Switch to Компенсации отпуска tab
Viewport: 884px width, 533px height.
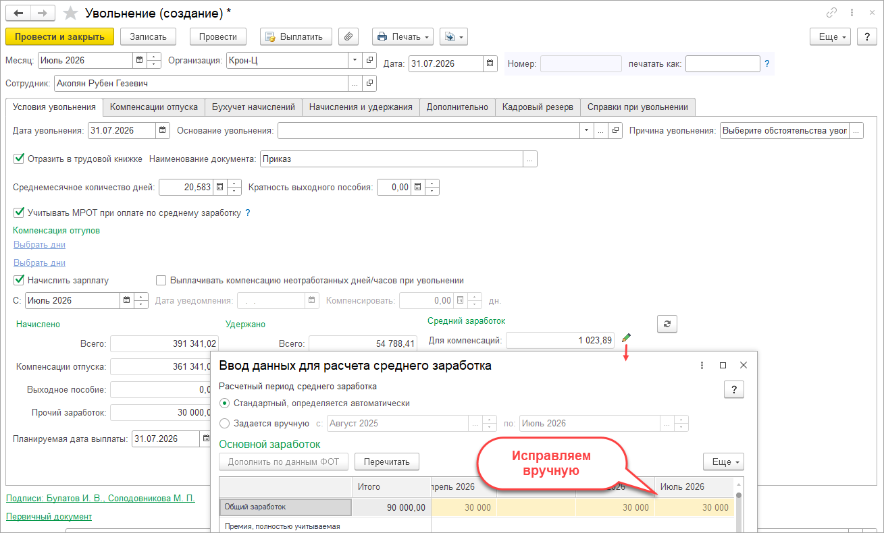154,107
